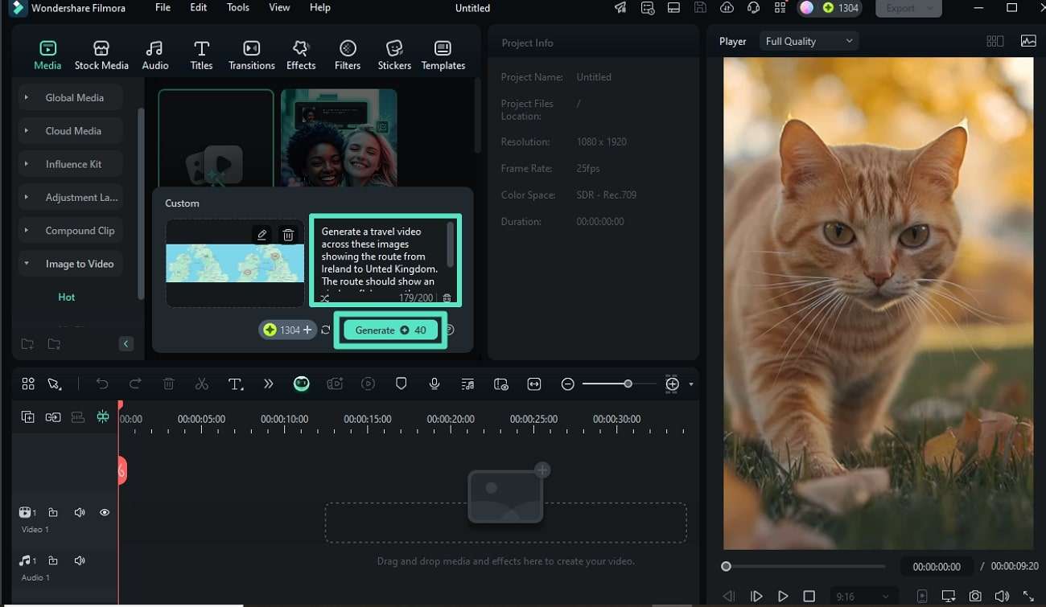Image resolution: width=1046 pixels, height=607 pixels.
Task: Take a snapshot with the camera icon
Action: pos(975,597)
